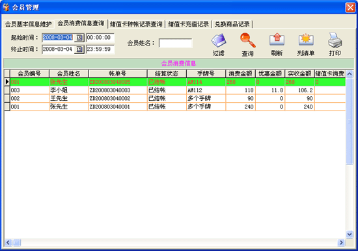Open 储值卡转帐记录查询 tab
The image size is (358, 251).
click(x=136, y=24)
